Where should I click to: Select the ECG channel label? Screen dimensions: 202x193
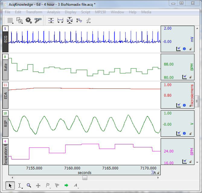click(5, 42)
